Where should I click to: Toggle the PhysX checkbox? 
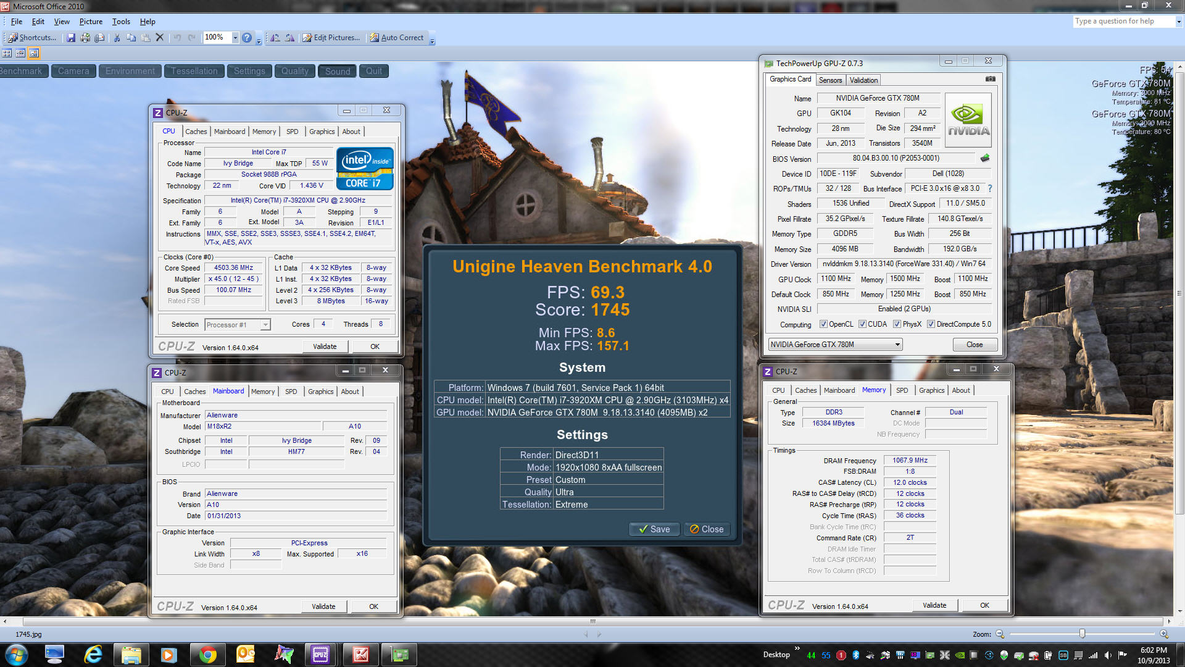897,324
